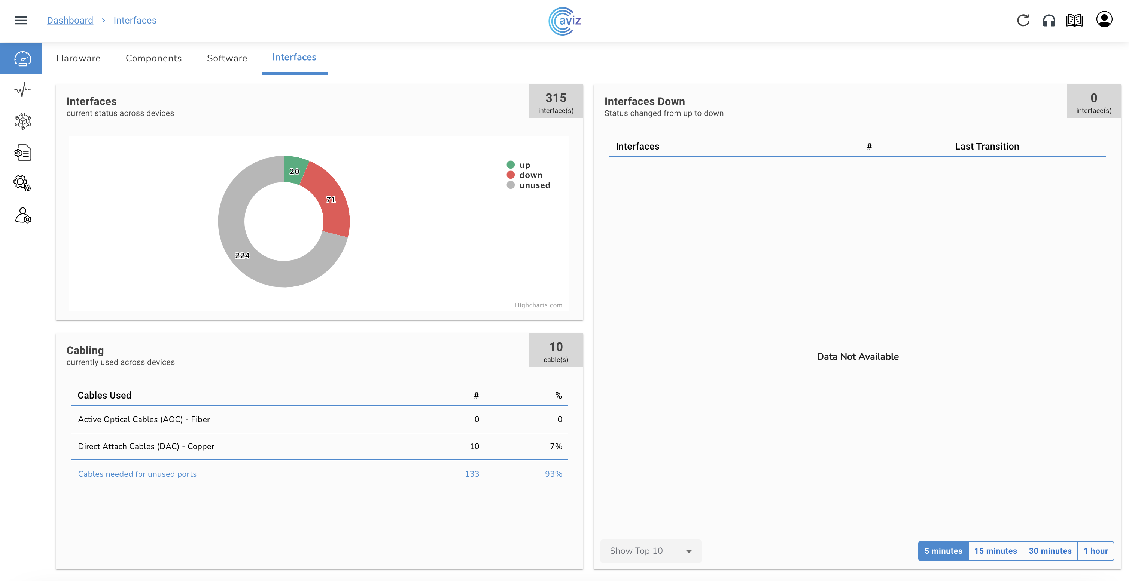Go to Dashboard breadcrumb link
The height and width of the screenshot is (581, 1129).
coord(70,20)
